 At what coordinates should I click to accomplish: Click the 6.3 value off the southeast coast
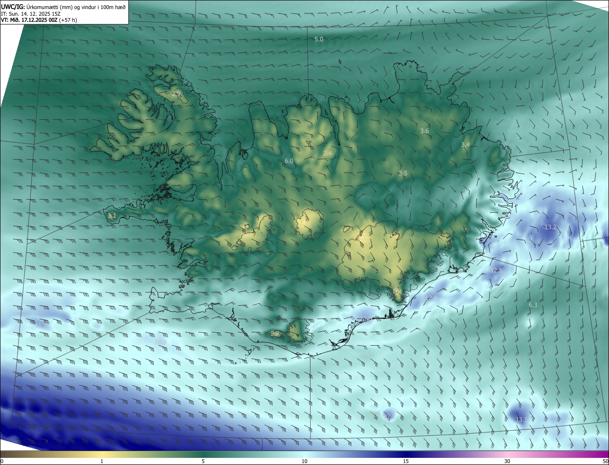[x=533, y=305]
